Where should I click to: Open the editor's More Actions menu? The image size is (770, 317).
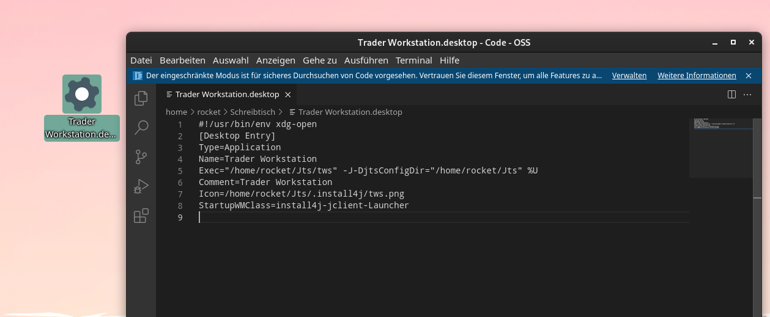[747, 95]
